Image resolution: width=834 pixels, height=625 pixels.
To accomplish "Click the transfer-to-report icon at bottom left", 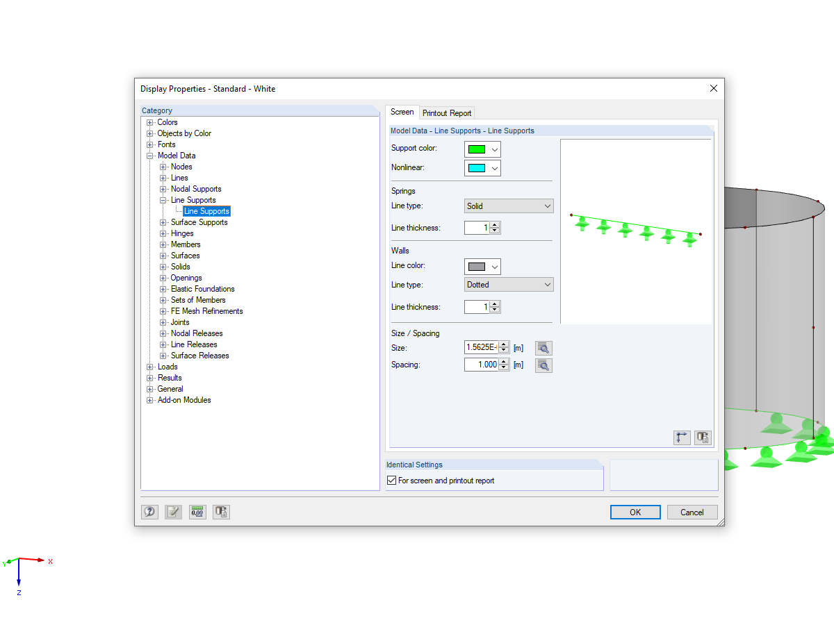I will click(221, 512).
